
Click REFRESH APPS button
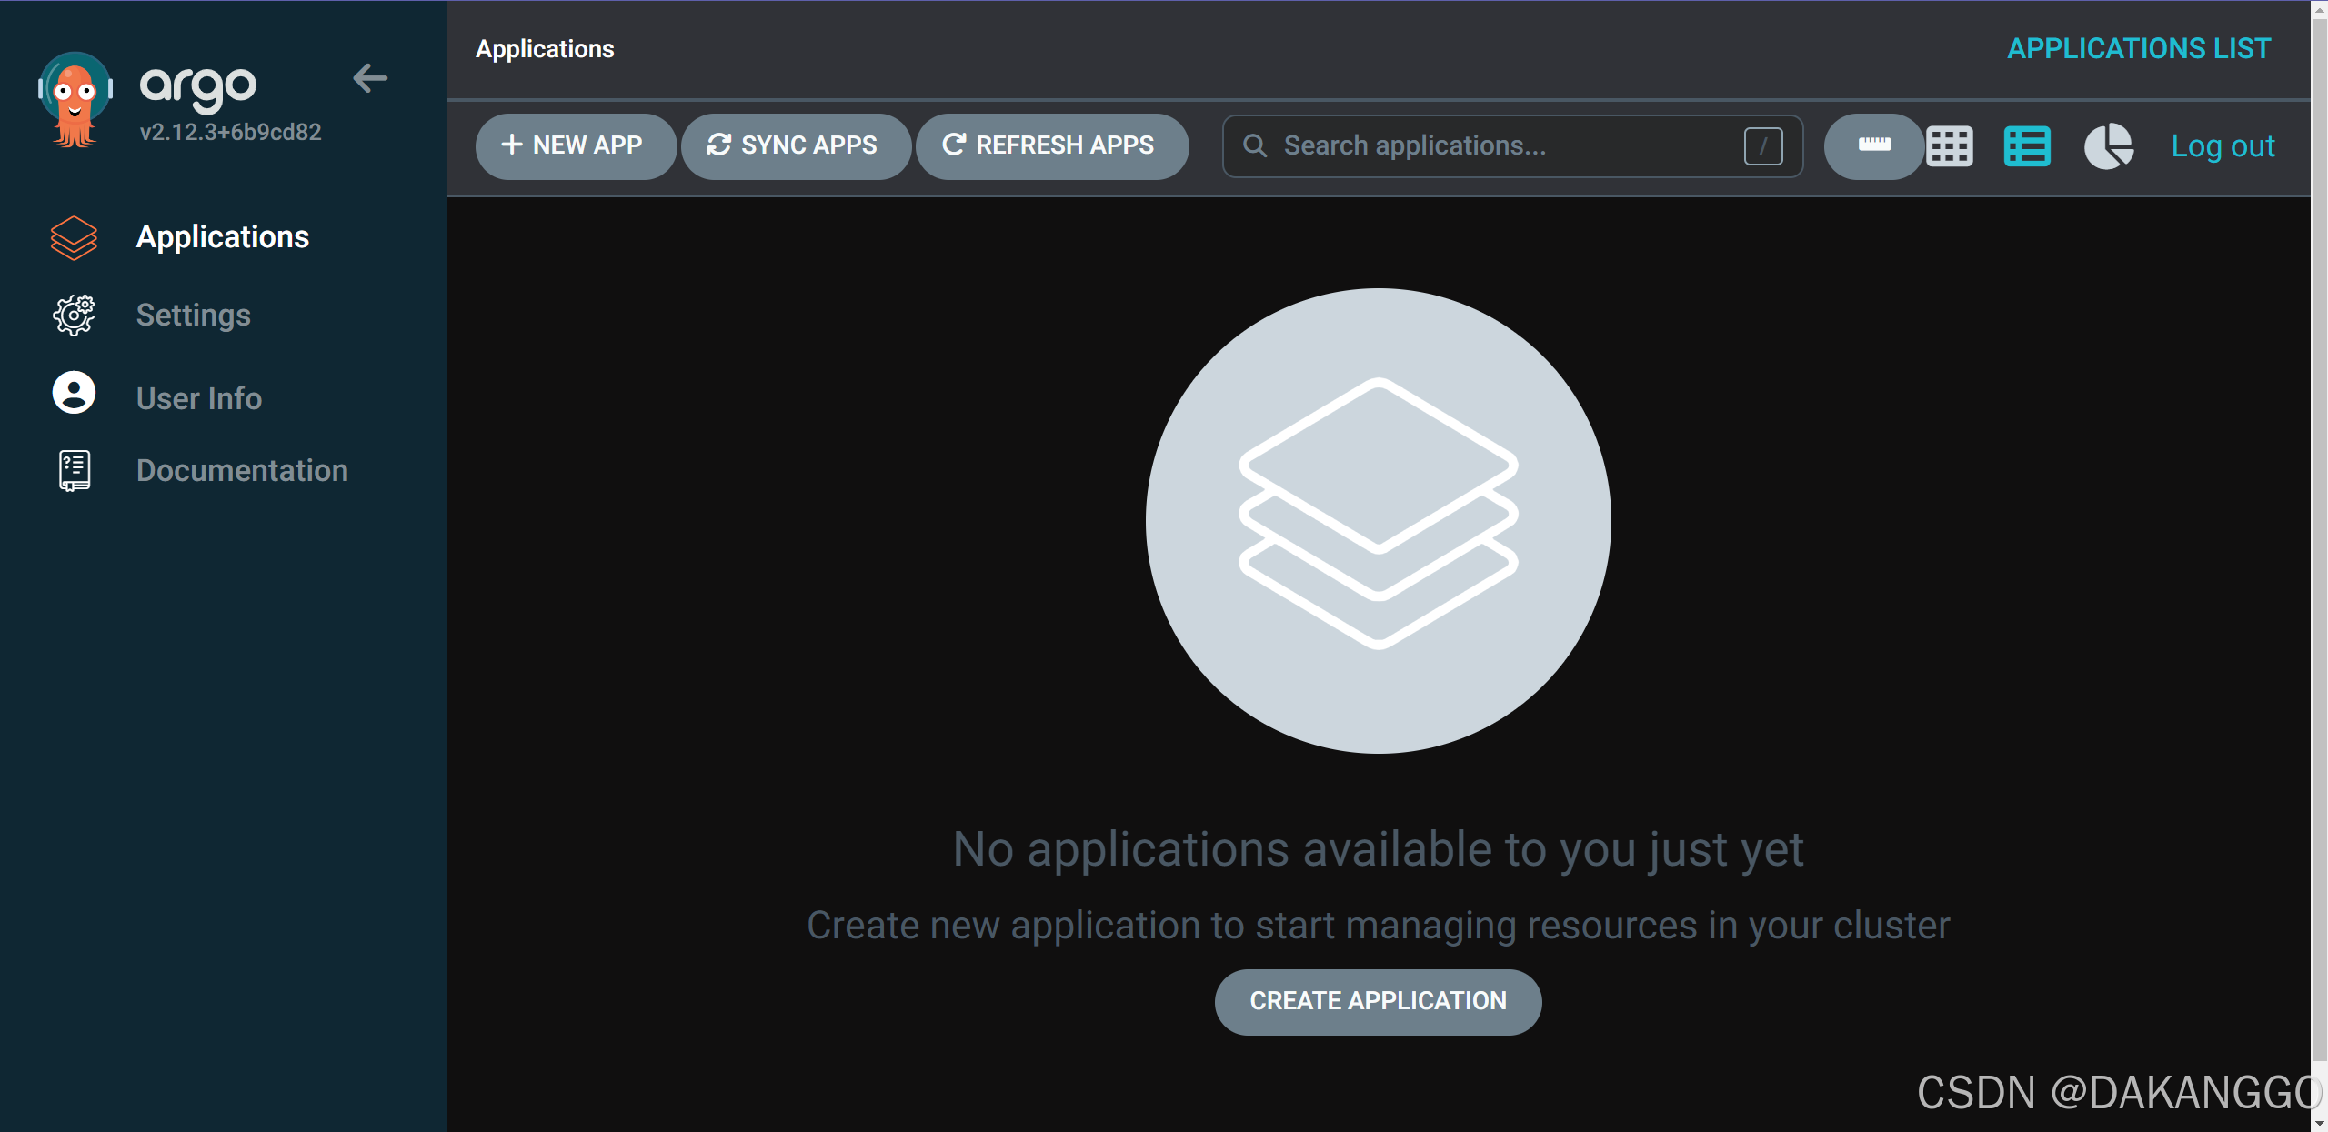(x=1050, y=145)
